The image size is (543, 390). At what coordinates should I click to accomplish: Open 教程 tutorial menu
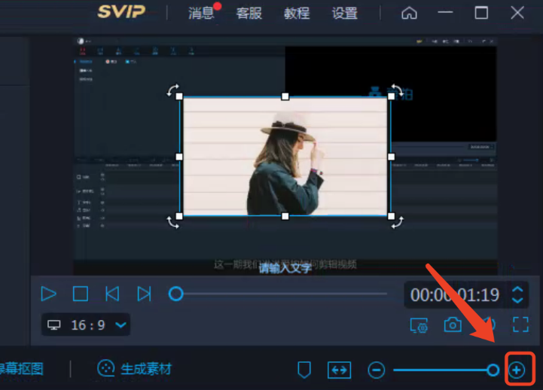click(297, 13)
